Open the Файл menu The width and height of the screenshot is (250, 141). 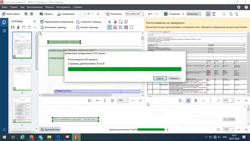click(x=5, y=7)
